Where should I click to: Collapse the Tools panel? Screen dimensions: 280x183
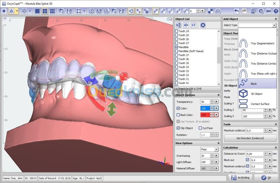pyautogui.click(x=276, y=124)
